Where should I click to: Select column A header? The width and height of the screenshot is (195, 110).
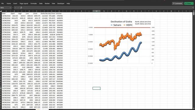coord(6,11)
